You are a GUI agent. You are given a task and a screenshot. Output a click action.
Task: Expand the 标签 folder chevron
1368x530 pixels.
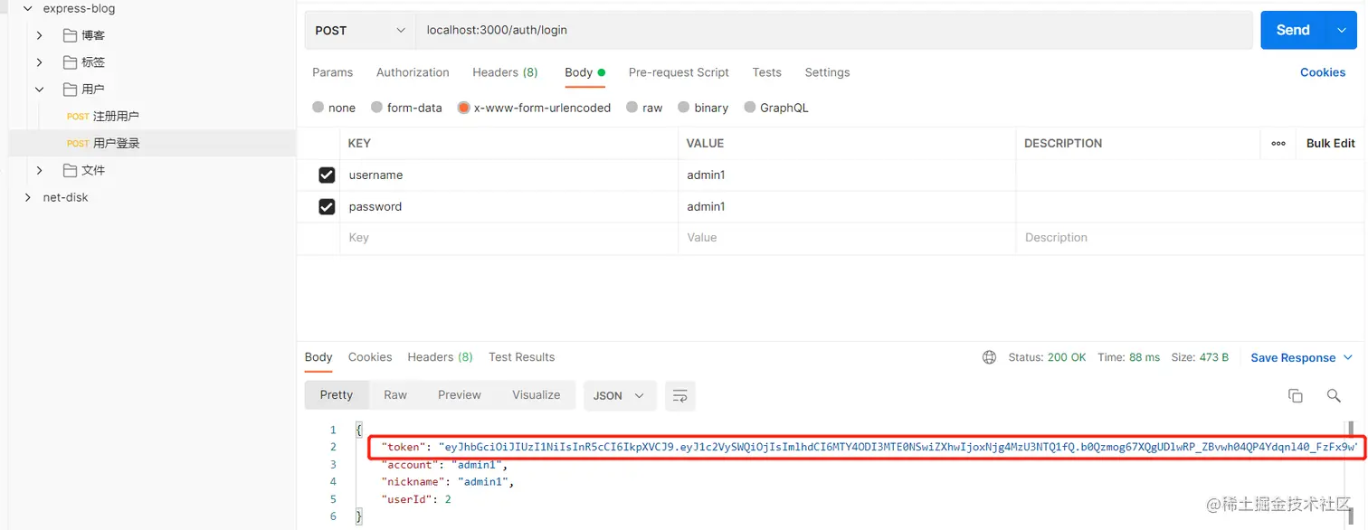(x=40, y=62)
